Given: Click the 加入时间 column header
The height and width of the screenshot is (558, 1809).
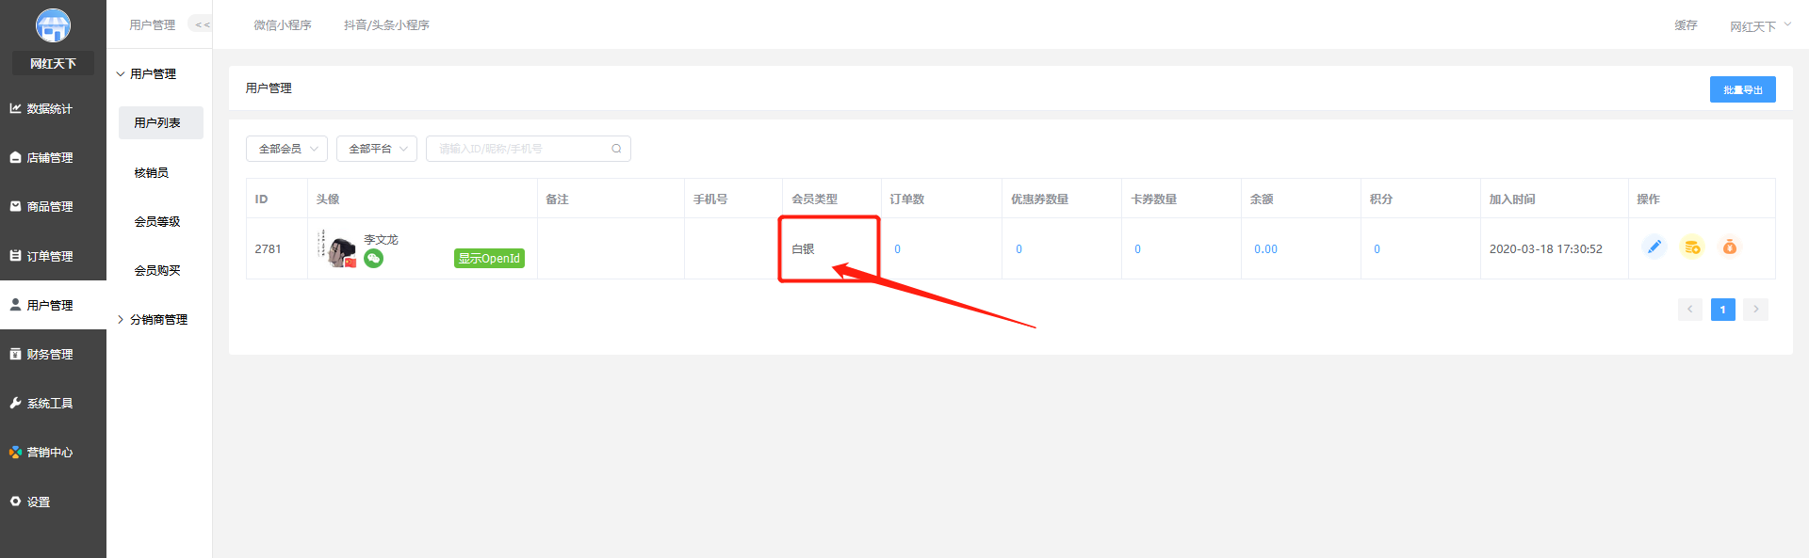Looking at the screenshot, I should point(1512,199).
